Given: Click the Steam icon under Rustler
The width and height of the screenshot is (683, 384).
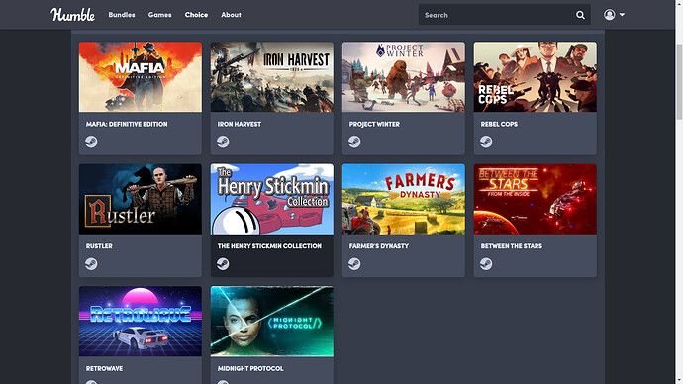Looking at the screenshot, I should click(91, 264).
